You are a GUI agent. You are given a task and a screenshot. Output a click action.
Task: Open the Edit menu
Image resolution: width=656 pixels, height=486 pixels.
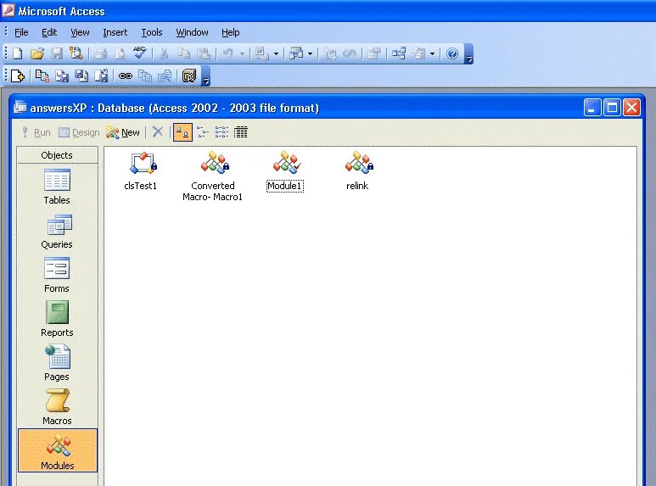49,32
